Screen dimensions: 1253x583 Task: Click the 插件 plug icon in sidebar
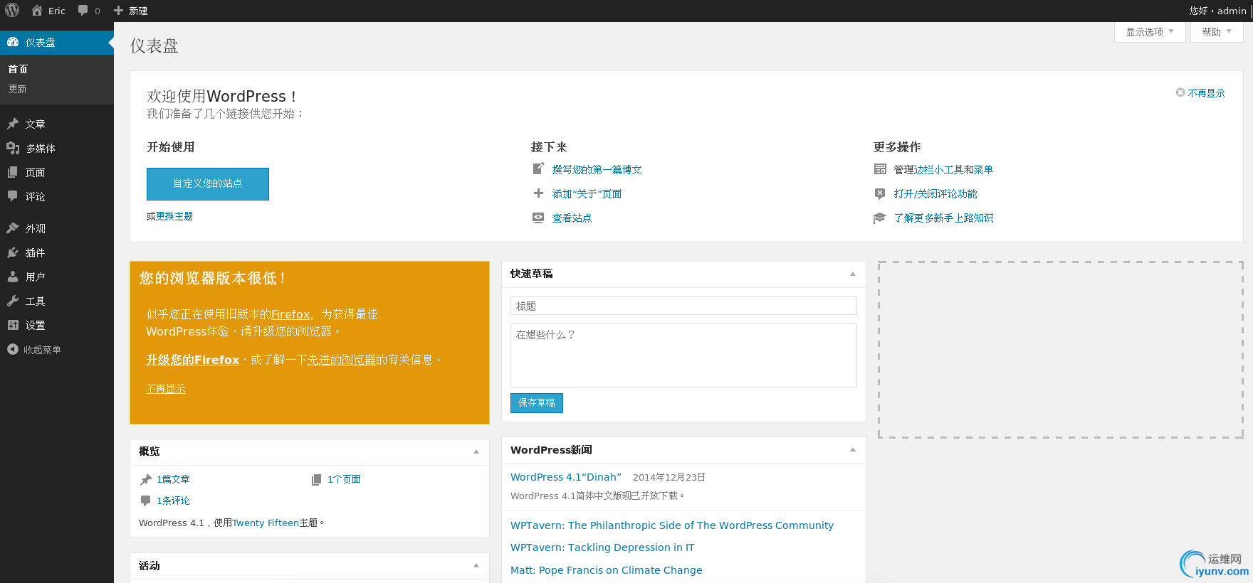13,252
